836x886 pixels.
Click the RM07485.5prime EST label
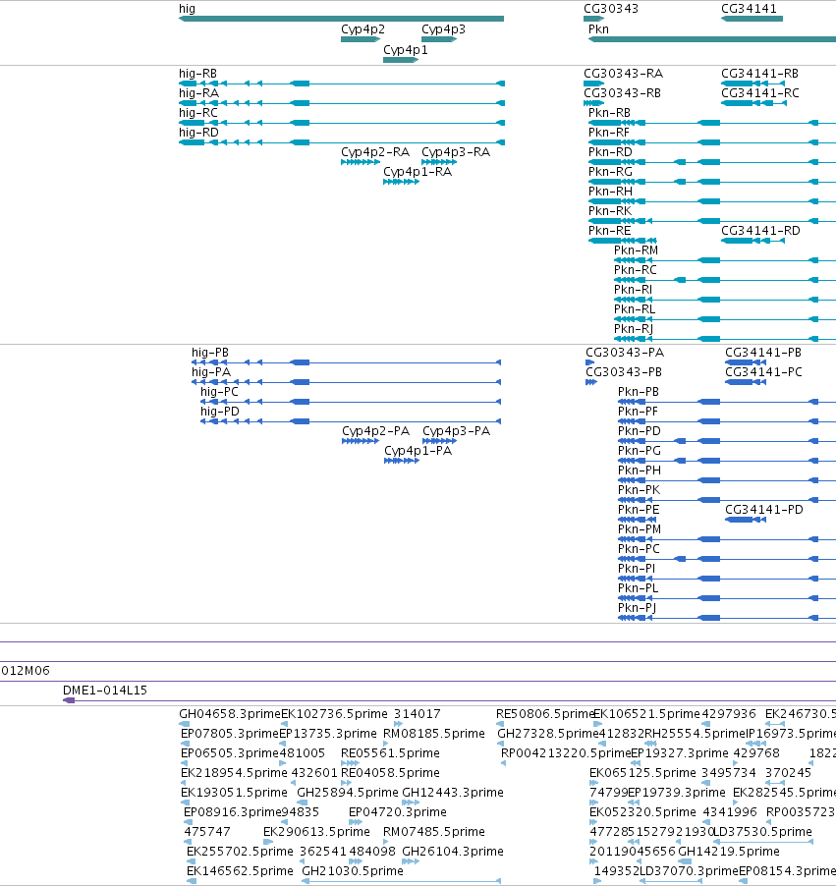click(x=434, y=832)
